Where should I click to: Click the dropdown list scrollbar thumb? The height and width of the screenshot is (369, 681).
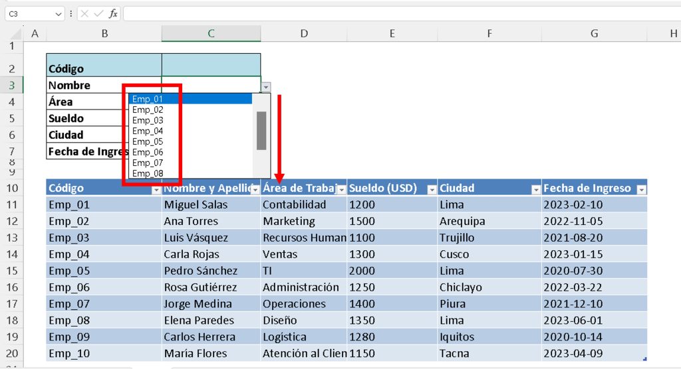click(x=261, y=130)
